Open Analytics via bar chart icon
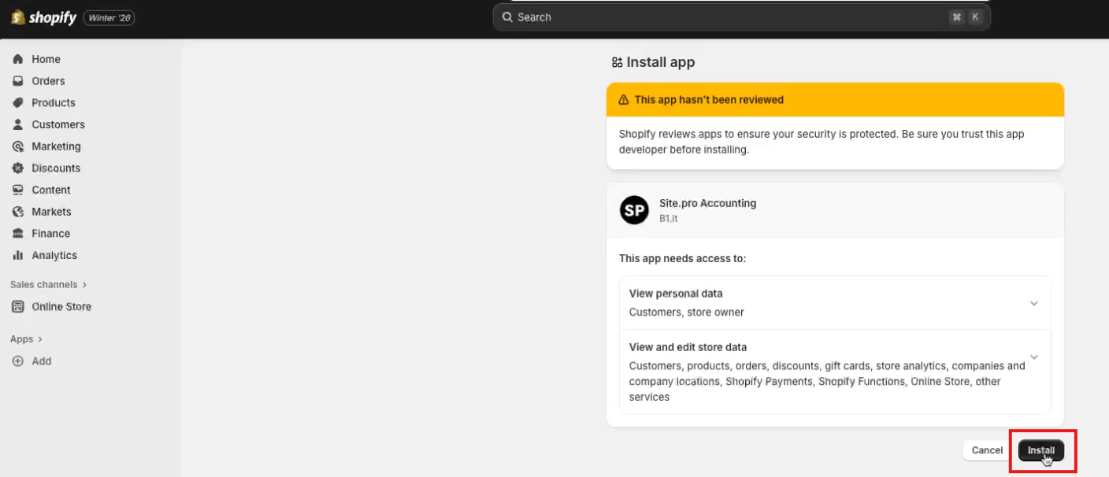The image size is (1109, 477). click(x=18, y=255)
